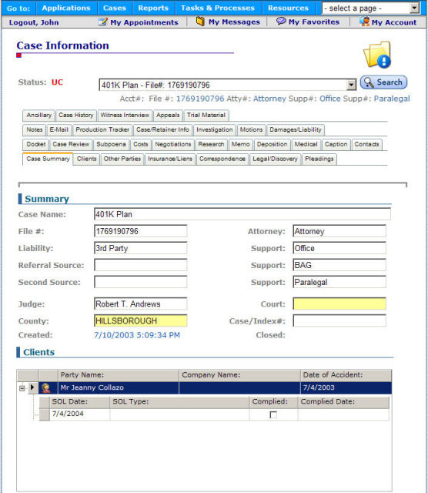Open My Favorites speech bubble icon

(281, 22)
